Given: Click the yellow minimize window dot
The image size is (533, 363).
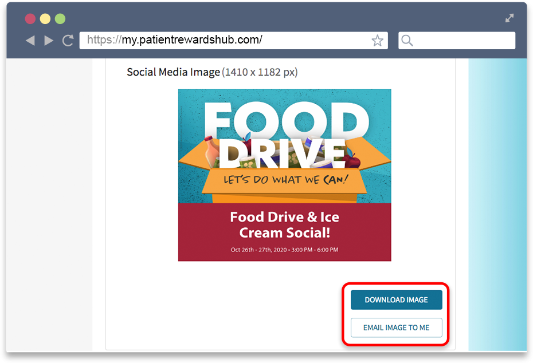Looking at the screenshot, I should click(x=45, y=19).
